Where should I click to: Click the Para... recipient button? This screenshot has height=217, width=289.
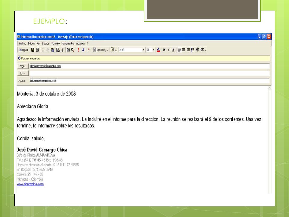[x=23, y=66]
